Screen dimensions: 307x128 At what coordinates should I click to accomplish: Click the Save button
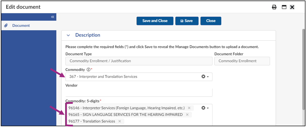click(187, 21)
